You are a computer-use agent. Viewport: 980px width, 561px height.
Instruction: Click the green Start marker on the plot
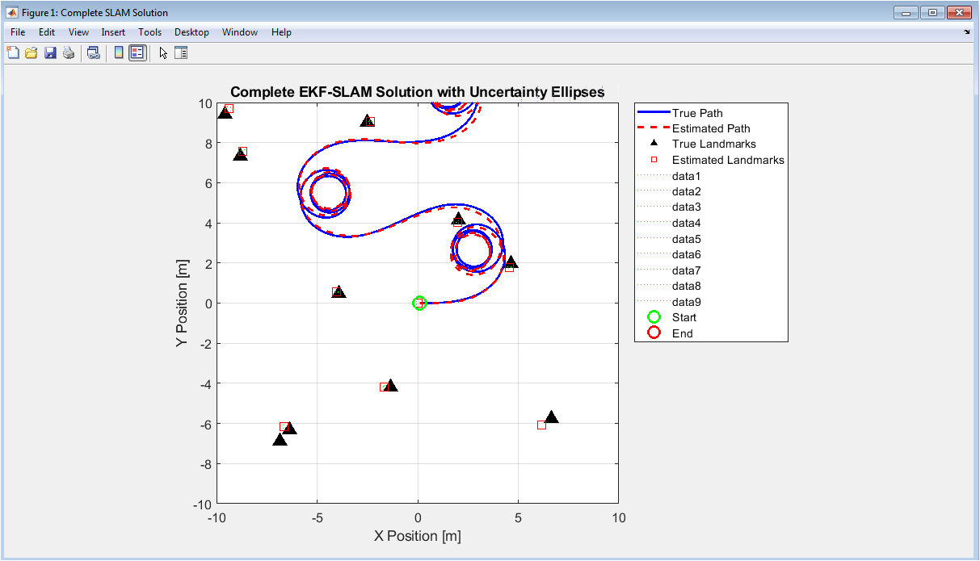[x=418, y=304]
